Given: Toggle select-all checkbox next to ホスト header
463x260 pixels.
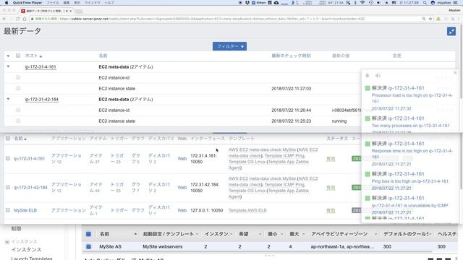Looking at the screenshot, I should pos(18,56).
